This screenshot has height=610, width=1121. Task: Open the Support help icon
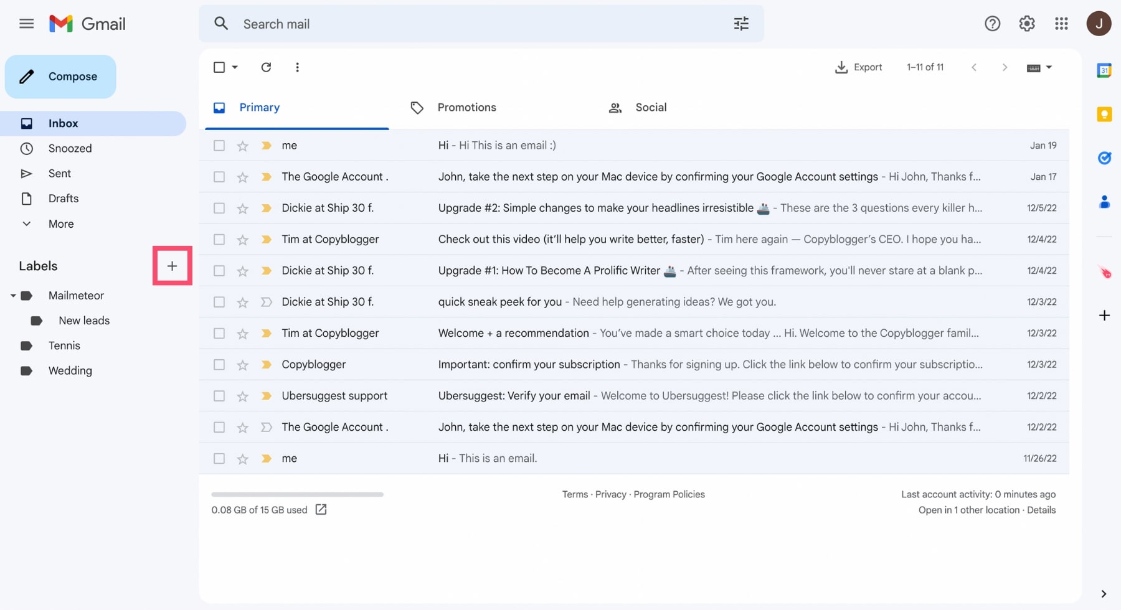coord(992,24)
